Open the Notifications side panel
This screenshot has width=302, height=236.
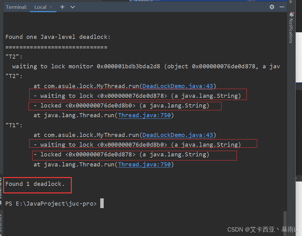pyautogui.click(x=291, y=28)
